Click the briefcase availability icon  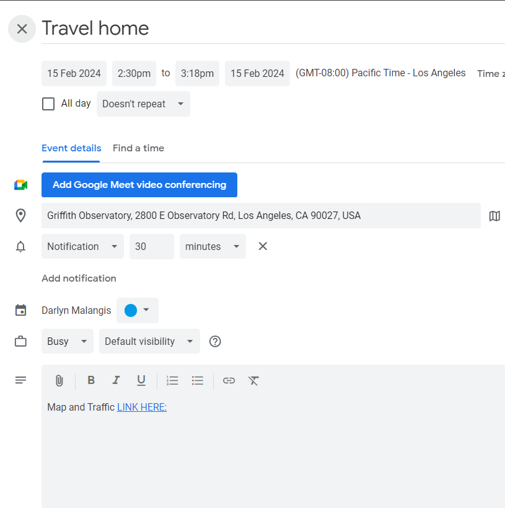[20, 341]
